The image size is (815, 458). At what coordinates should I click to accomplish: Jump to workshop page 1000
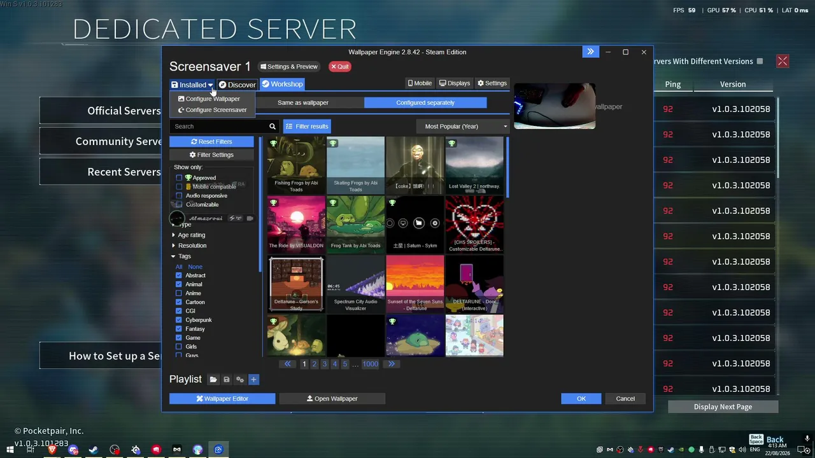(x=370, y=364)
